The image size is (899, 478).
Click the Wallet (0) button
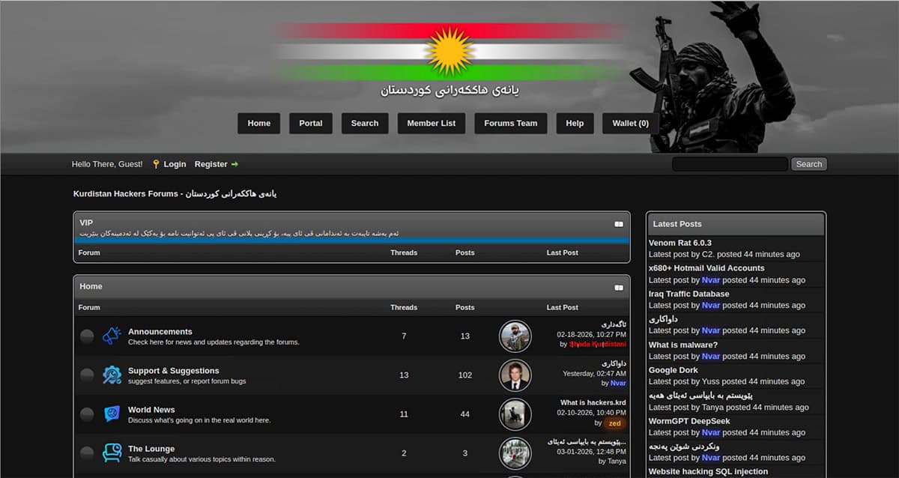pyautogui.click(x=630, y=123)
